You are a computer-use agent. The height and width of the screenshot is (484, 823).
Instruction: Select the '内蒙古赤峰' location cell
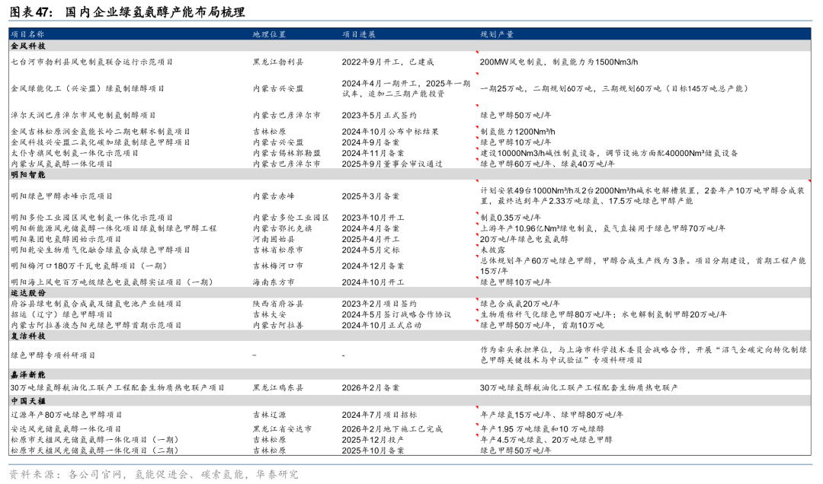coord(274,196)
